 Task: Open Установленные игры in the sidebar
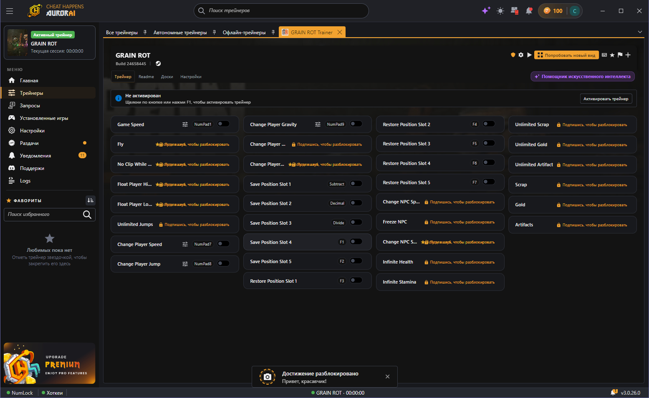[x=50, y=118]
